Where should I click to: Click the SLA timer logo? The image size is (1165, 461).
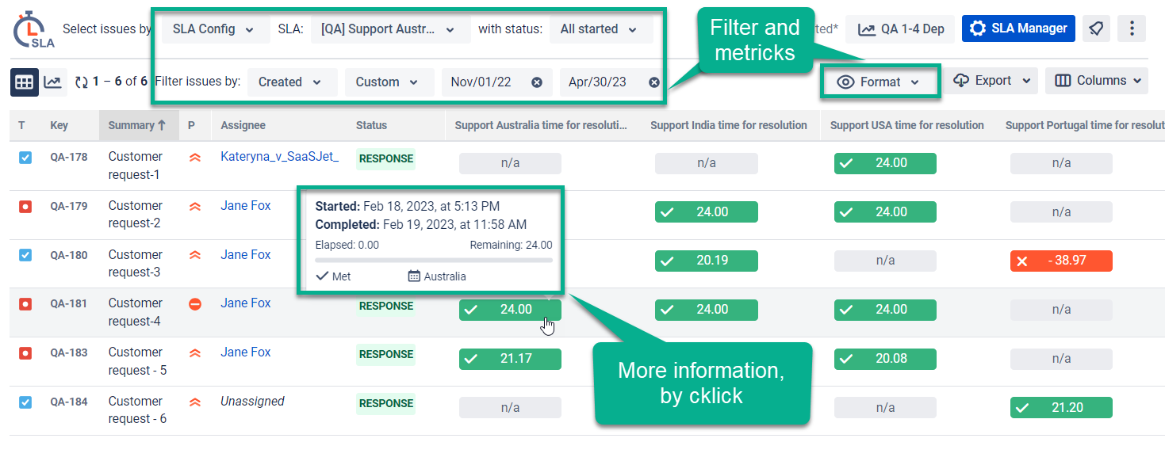tap(33, 29)
